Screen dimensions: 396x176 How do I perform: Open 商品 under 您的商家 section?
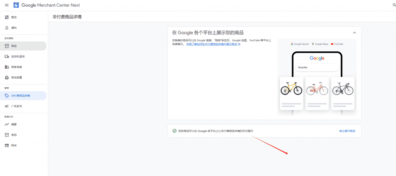coord(23,46)
